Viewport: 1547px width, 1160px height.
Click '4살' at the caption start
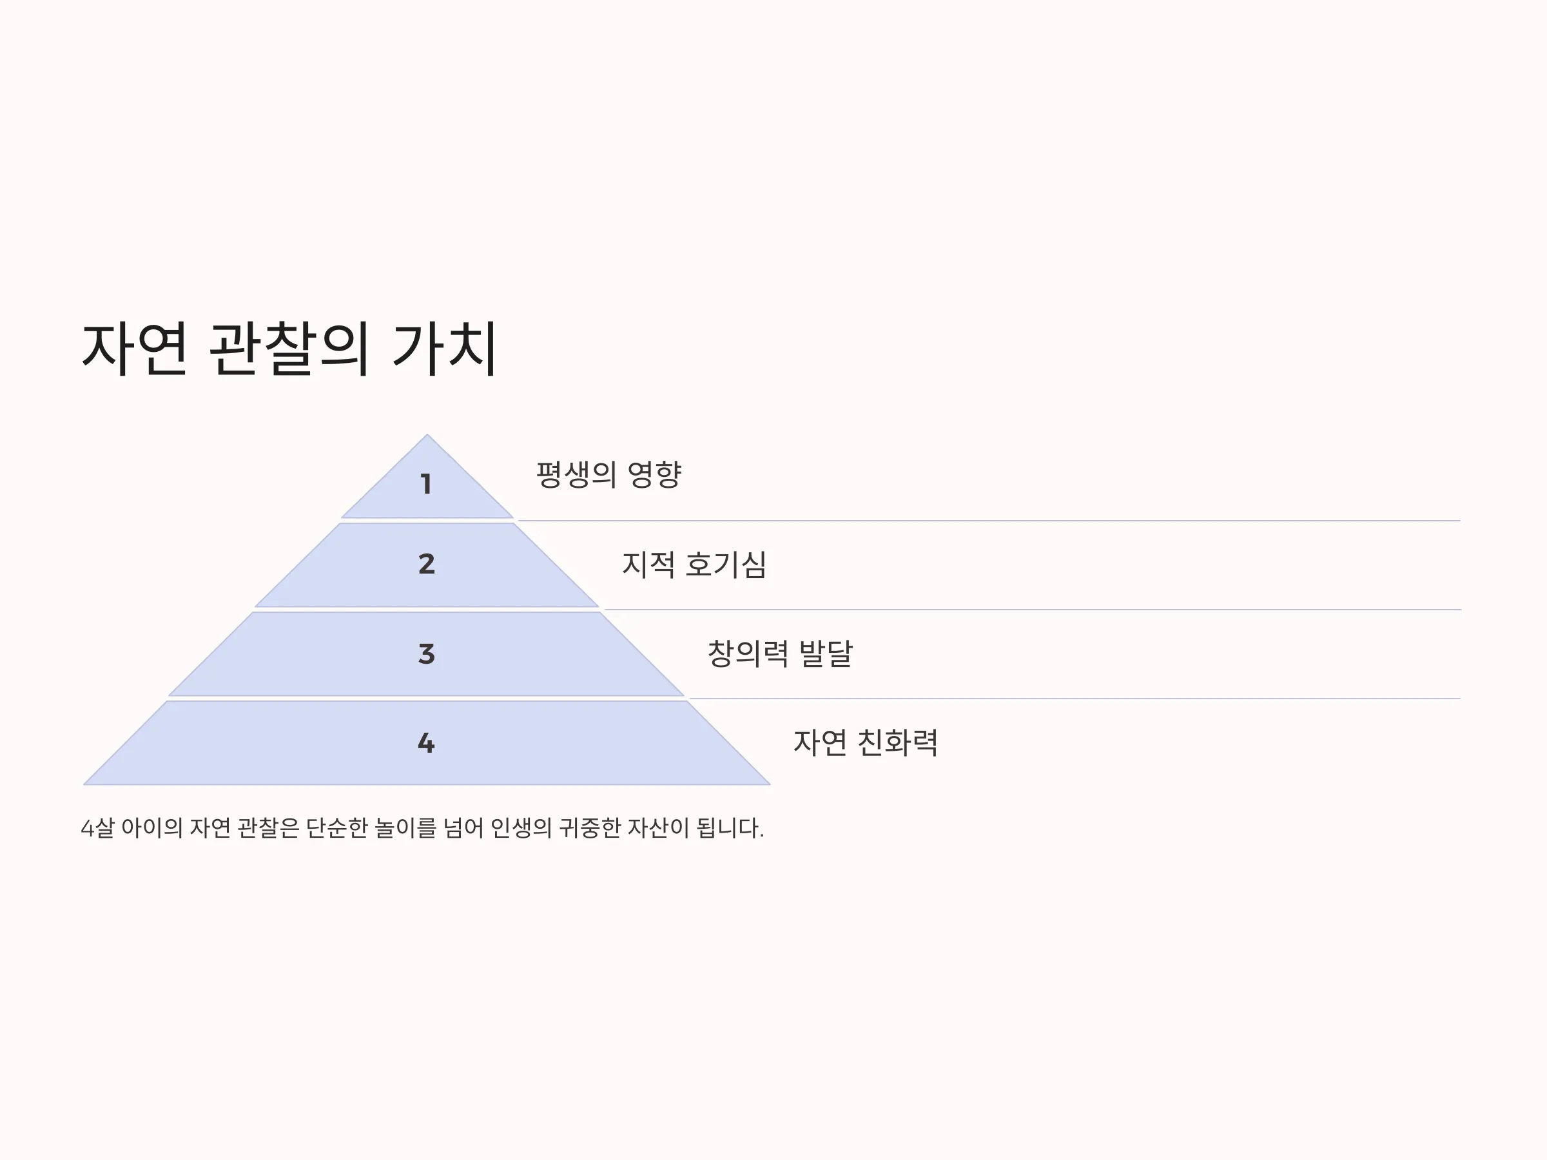pyautogui.click(x=97, y=828)
